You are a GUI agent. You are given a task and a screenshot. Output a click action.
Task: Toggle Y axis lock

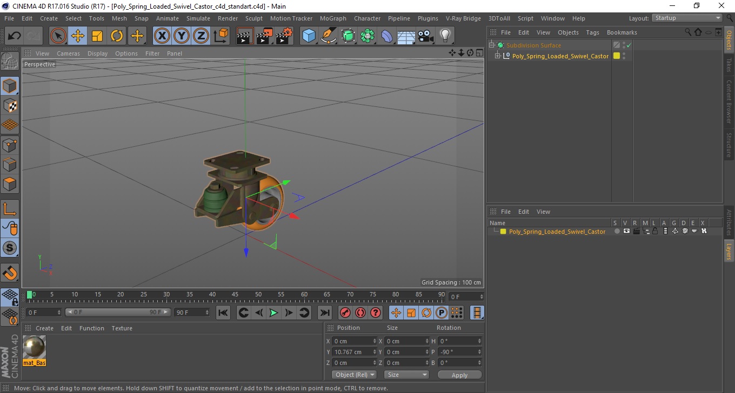click(x=182, y=36)
